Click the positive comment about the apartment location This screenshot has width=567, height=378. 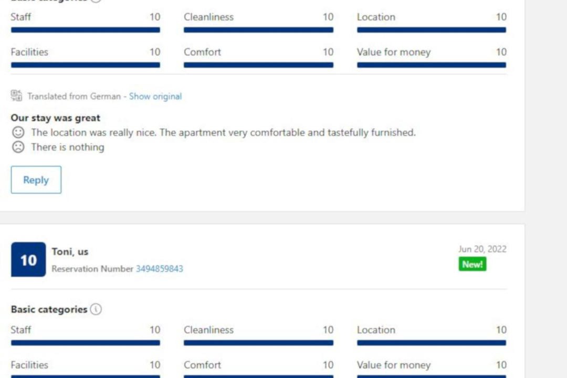pyautogui.click(x=223, y=132)
